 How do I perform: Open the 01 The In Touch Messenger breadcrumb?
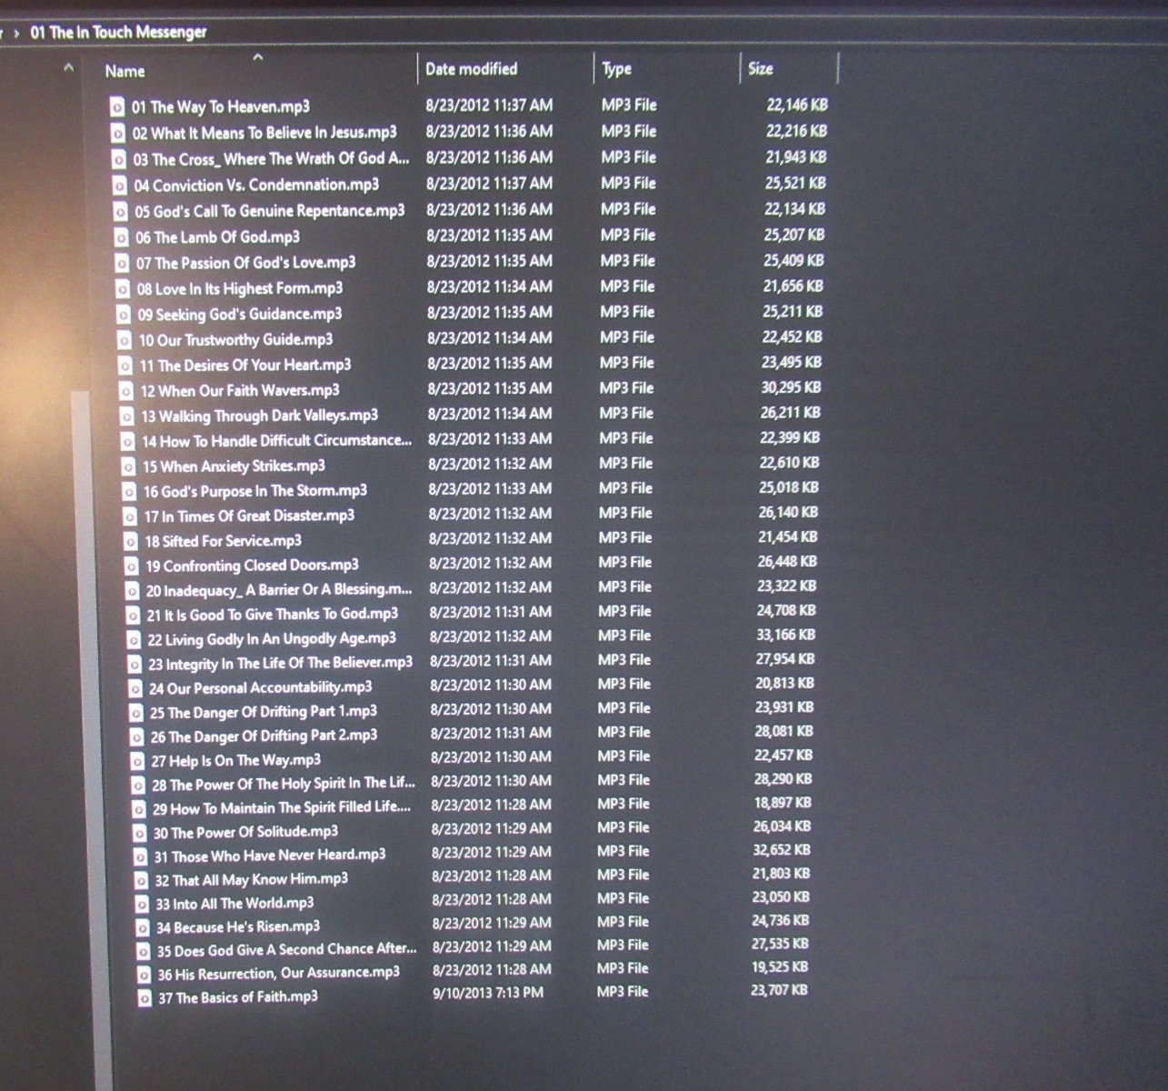point(118,33)
